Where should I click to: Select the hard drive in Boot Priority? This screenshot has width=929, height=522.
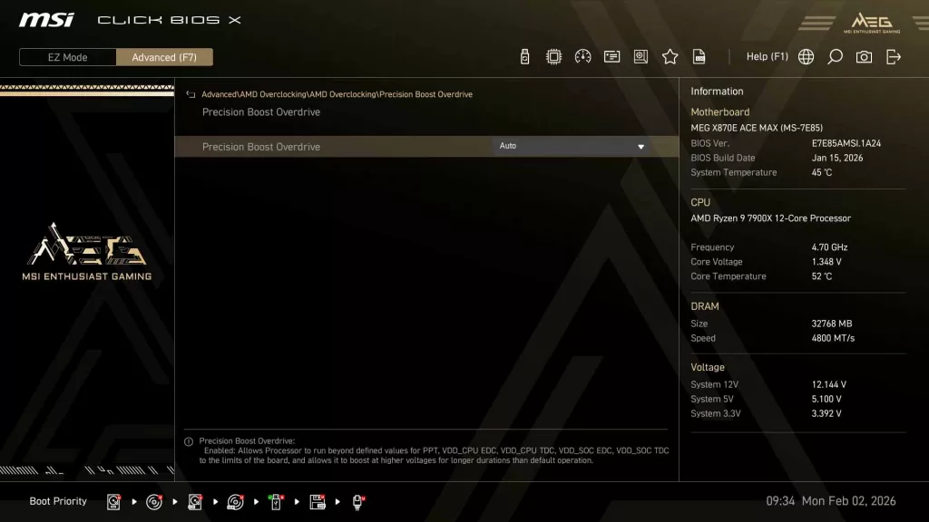(113, 502)
